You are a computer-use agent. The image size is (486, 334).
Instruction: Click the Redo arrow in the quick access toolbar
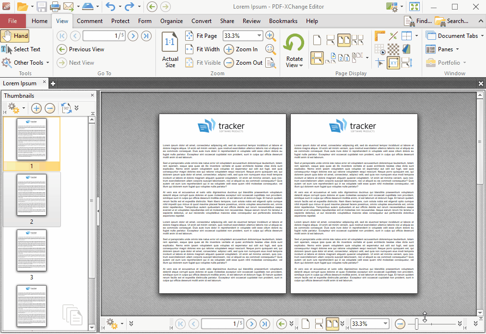(130, 7)
